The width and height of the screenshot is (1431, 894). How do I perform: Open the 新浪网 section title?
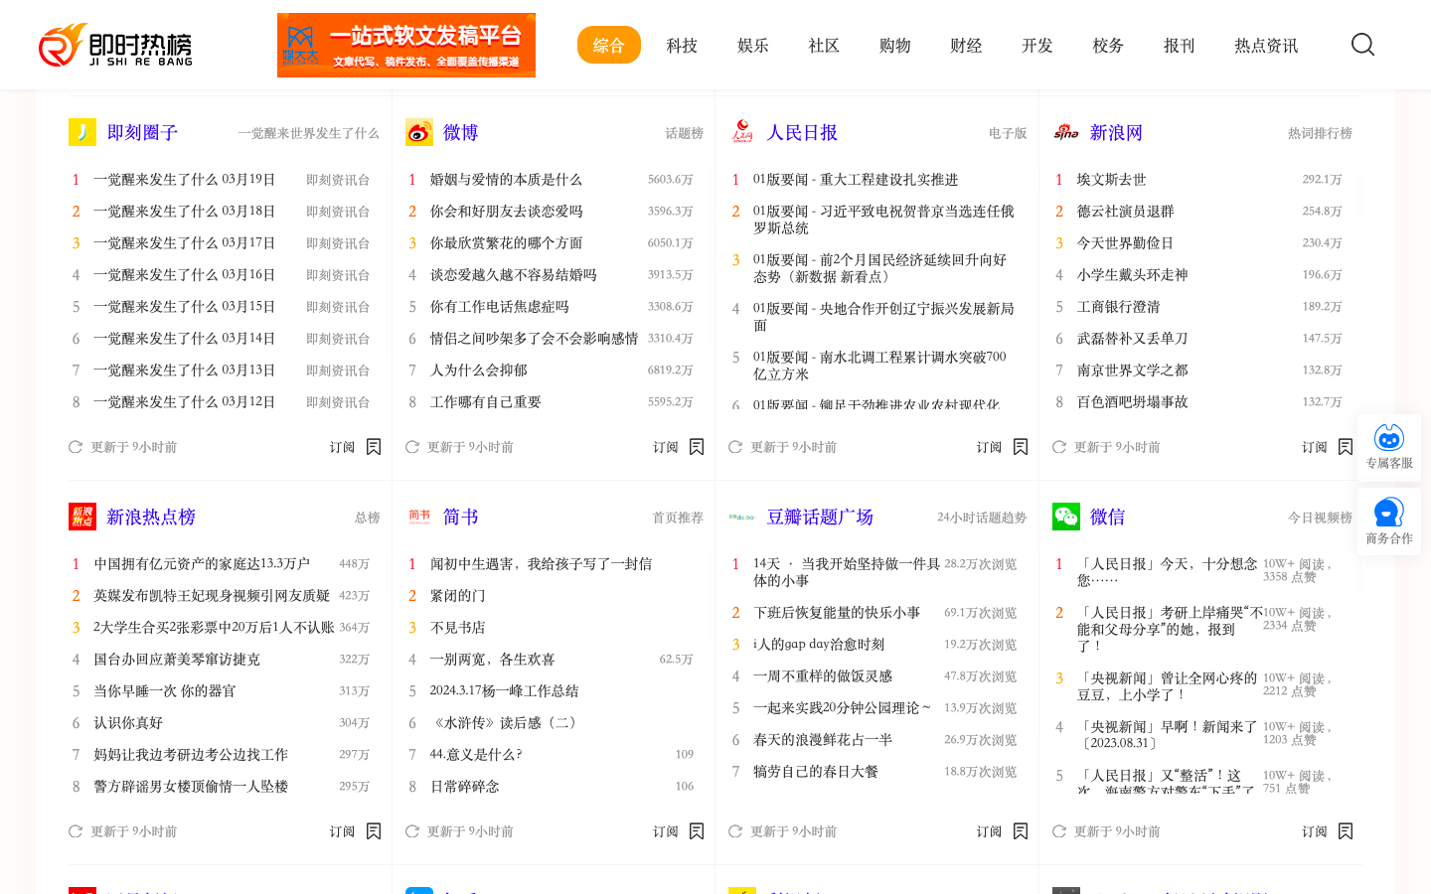click(x=1116, y=133)
